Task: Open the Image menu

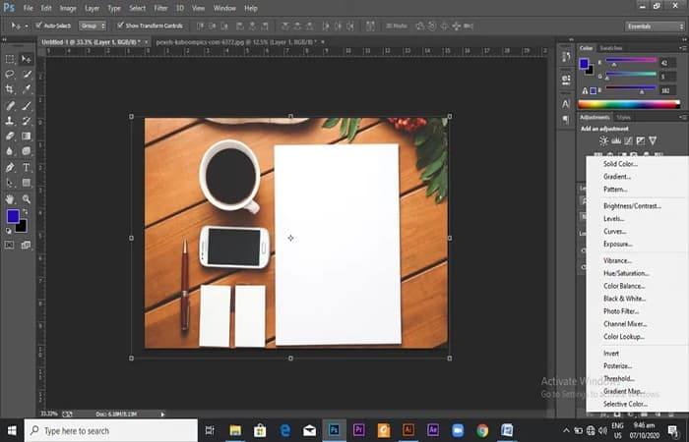Action: pos(68,8)
